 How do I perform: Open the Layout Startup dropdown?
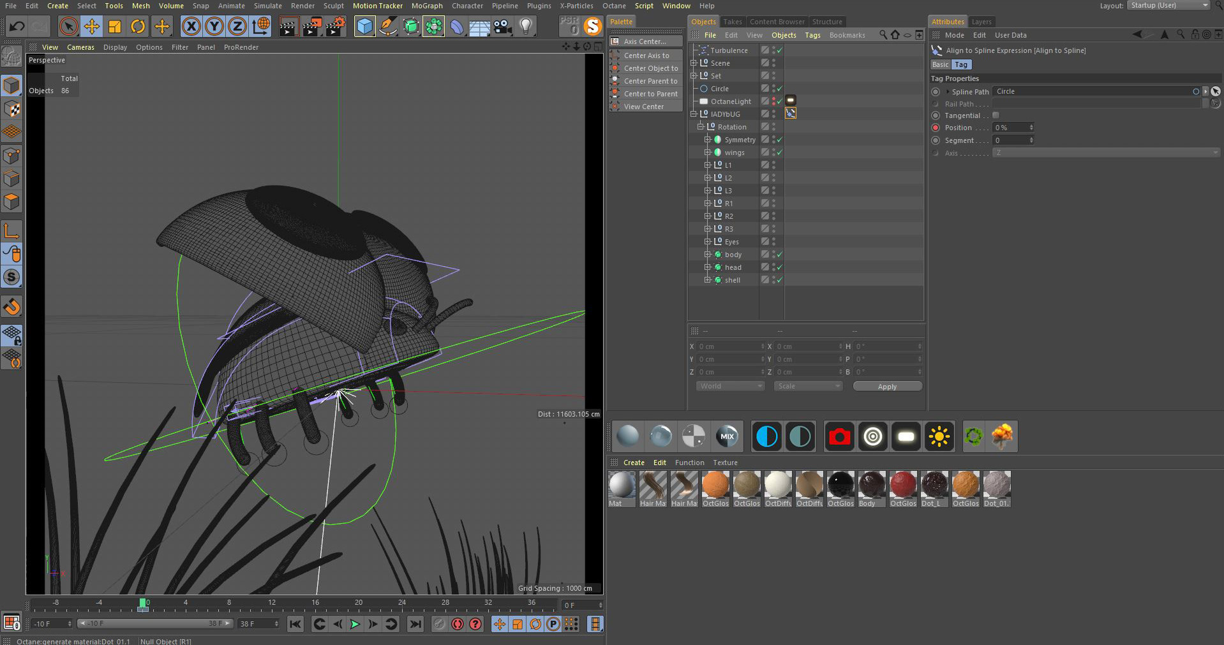(1168, 6)
